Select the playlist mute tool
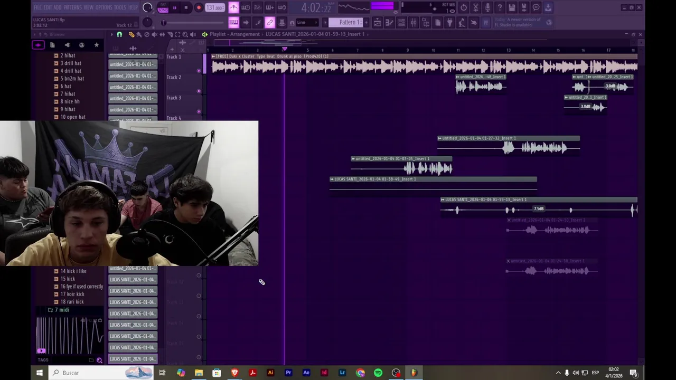The image size is (676, 380). pos(154,34)
